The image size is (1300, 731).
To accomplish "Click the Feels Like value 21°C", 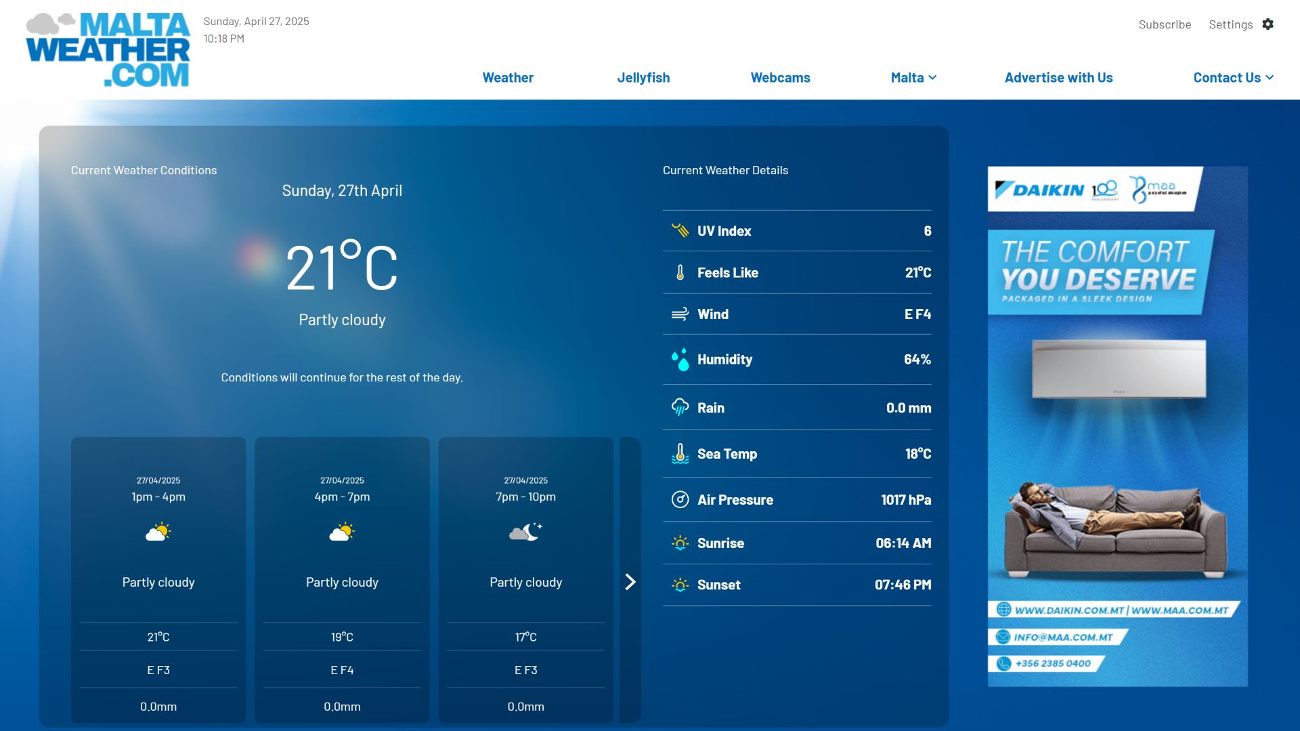I will point(918,272).
